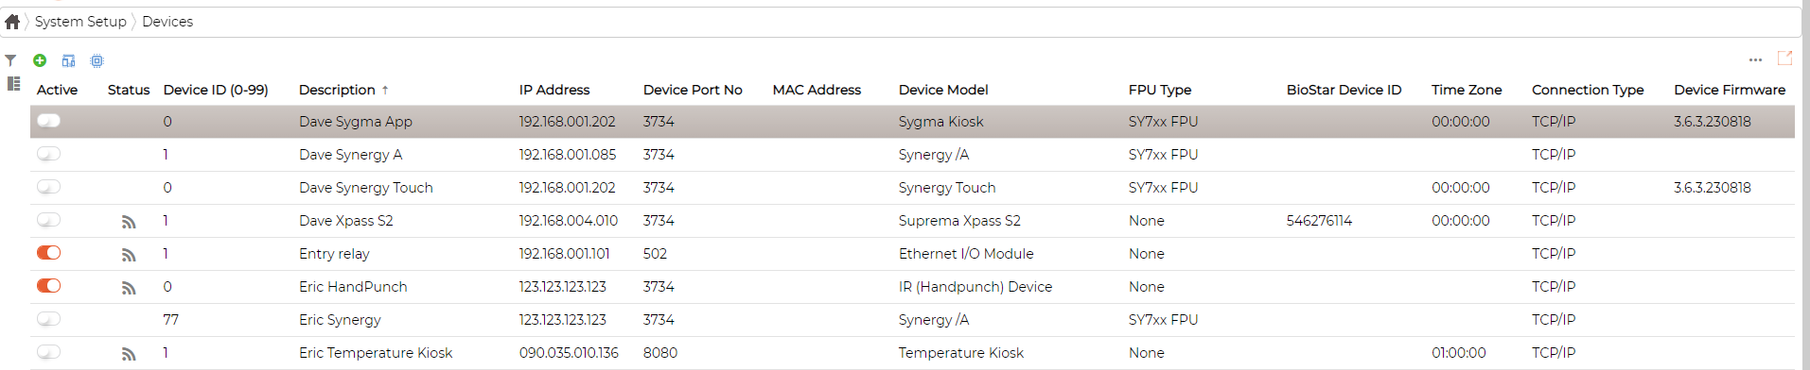Image resolution: width=1810 pixels, height=370 pixels.
Task: Click the green add device button
Action: pyautogui.click(x=40, y=60)
